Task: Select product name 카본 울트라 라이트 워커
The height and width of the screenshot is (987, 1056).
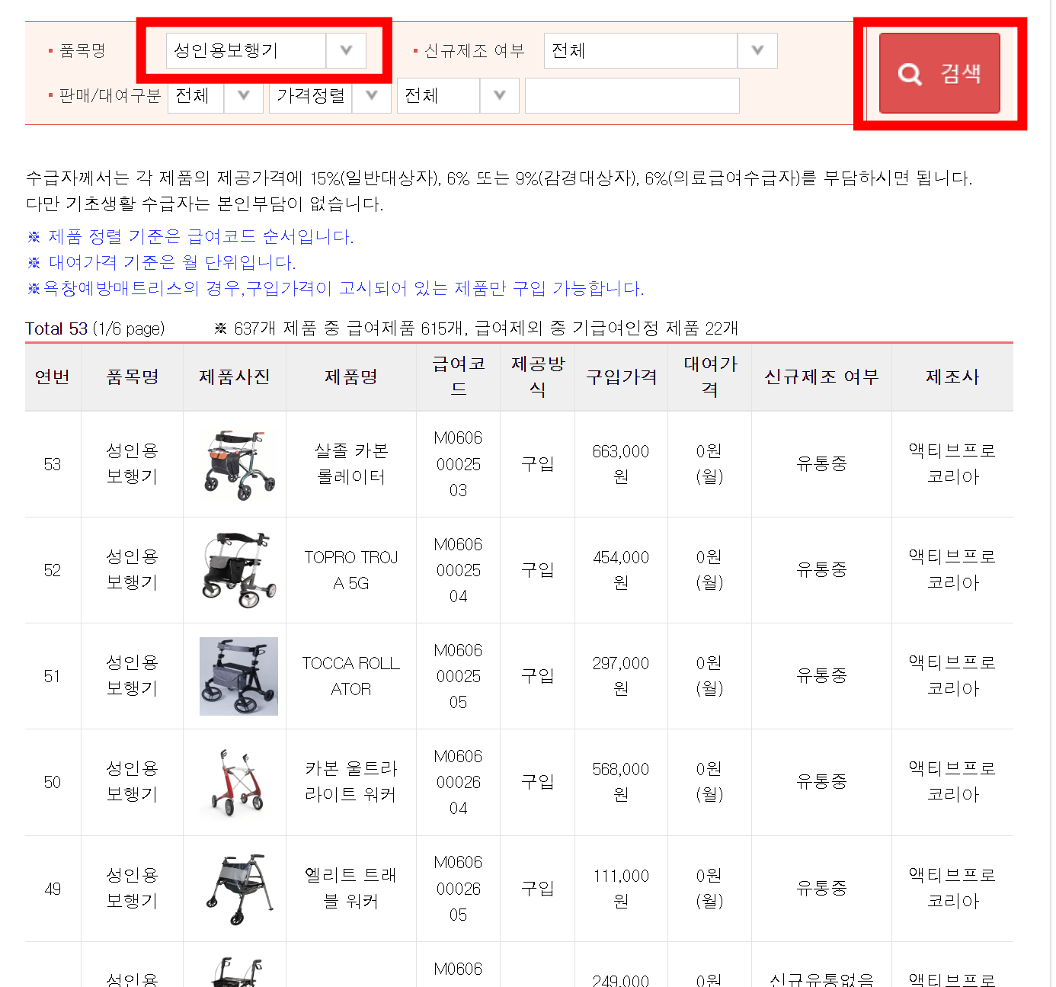Action: pos(351,781)
